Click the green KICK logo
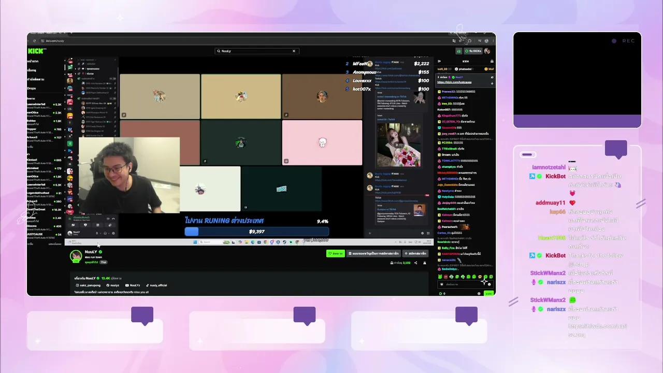The width and height of the screenshot is (663, 373). (36, 51)
